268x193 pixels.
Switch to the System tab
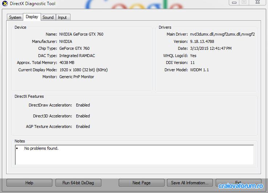(15, 17)
